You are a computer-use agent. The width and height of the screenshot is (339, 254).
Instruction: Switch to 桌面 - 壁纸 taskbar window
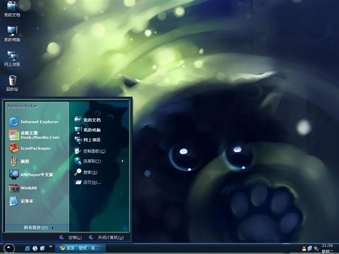[81, 248]
